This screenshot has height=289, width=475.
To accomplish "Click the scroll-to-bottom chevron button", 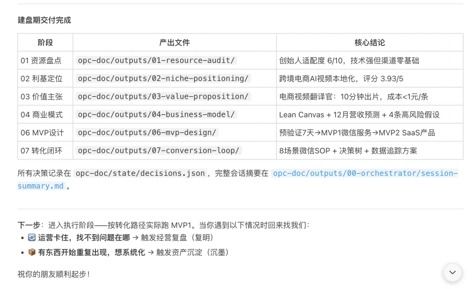I will pyautogui.click(x=452, y=272).
